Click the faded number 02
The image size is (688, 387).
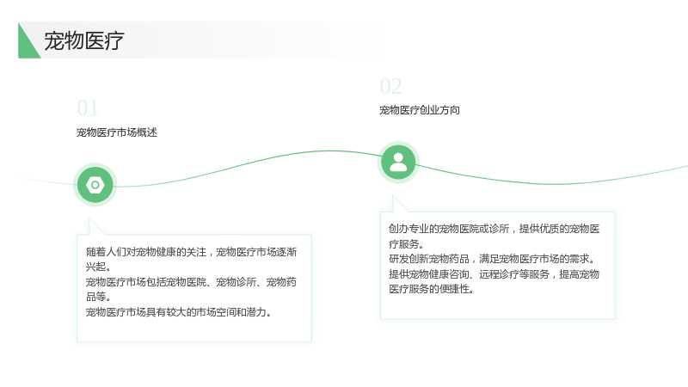[391, 86]
